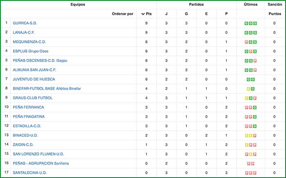Sort by the P losses column header
The image size is (286, 178).
point(226,14)
